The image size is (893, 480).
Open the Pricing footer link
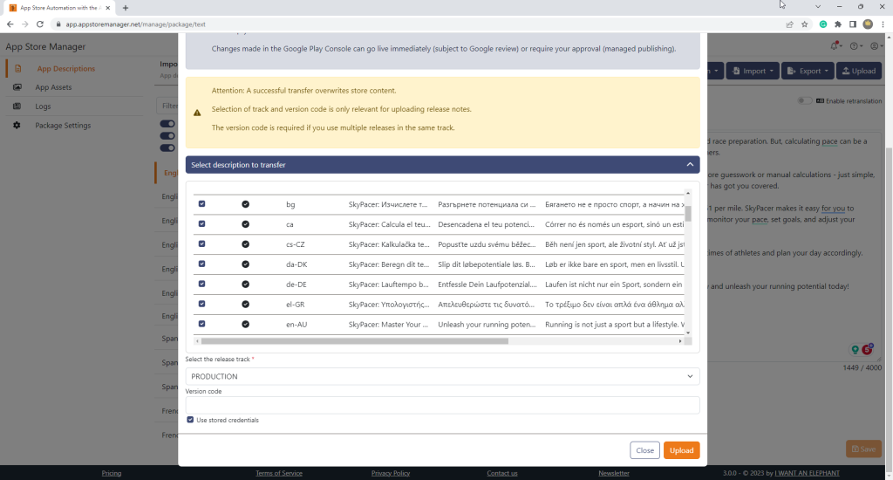click(111, 473)
